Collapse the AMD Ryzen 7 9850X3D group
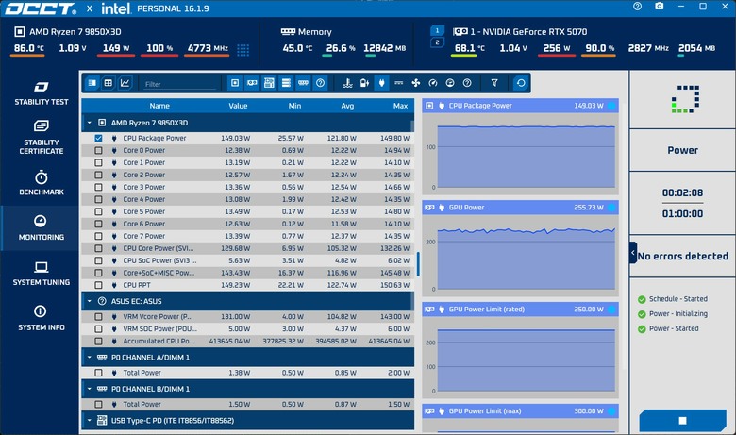The height and width of the screenshot is (435, 736). tap(90, 123)
